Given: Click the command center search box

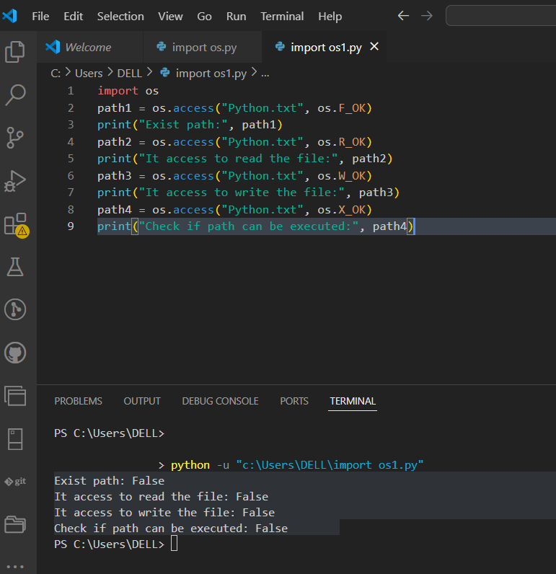Looking at the screenshot, I should point(501,16).
